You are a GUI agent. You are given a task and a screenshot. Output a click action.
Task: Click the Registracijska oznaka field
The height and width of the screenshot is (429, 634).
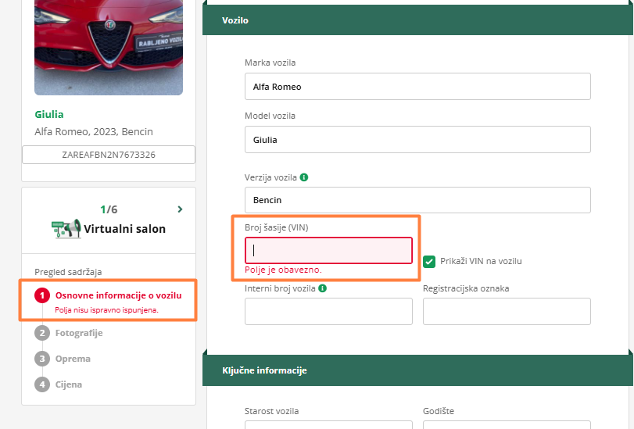point(507,311)
